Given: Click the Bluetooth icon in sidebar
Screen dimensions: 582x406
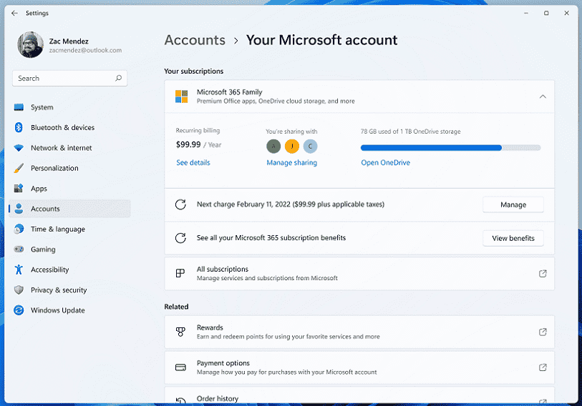Looking at the screenshot, I should pyautogui.click(x=19, y=127).
